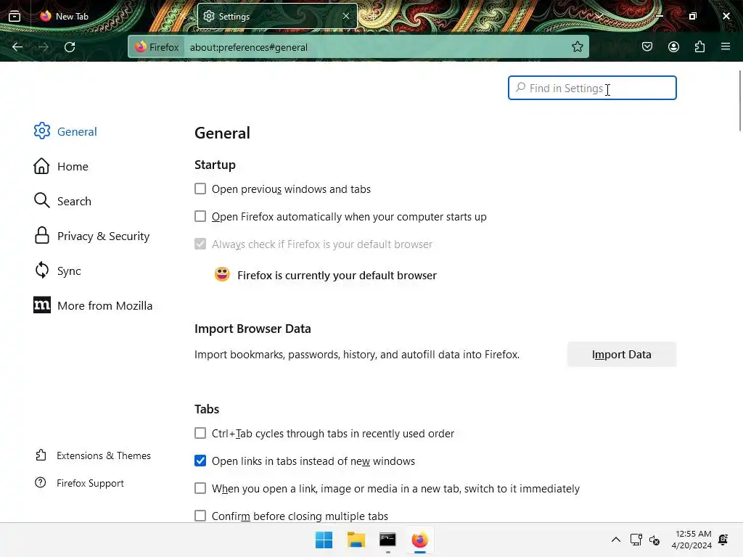Select the Settings tab
Viewport: 743px width, 557px height.
pos(277,16)
